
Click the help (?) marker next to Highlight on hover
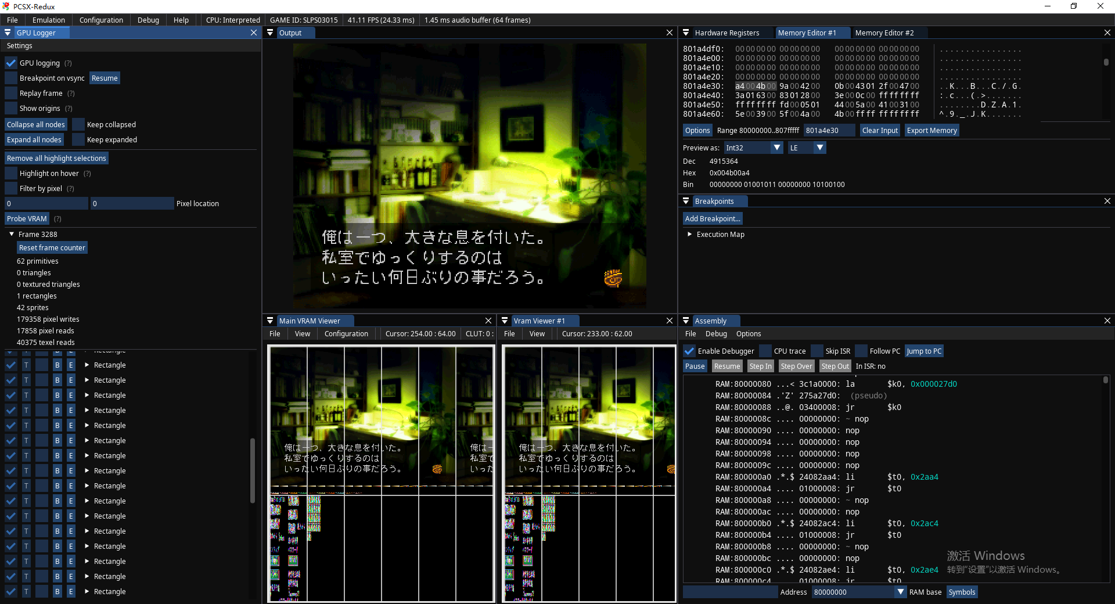(87, 174)
